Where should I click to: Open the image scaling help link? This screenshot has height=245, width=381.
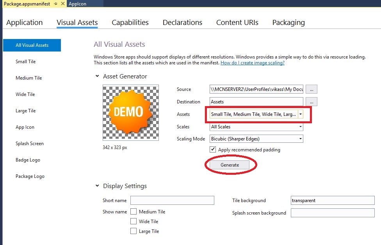[252, 63]
